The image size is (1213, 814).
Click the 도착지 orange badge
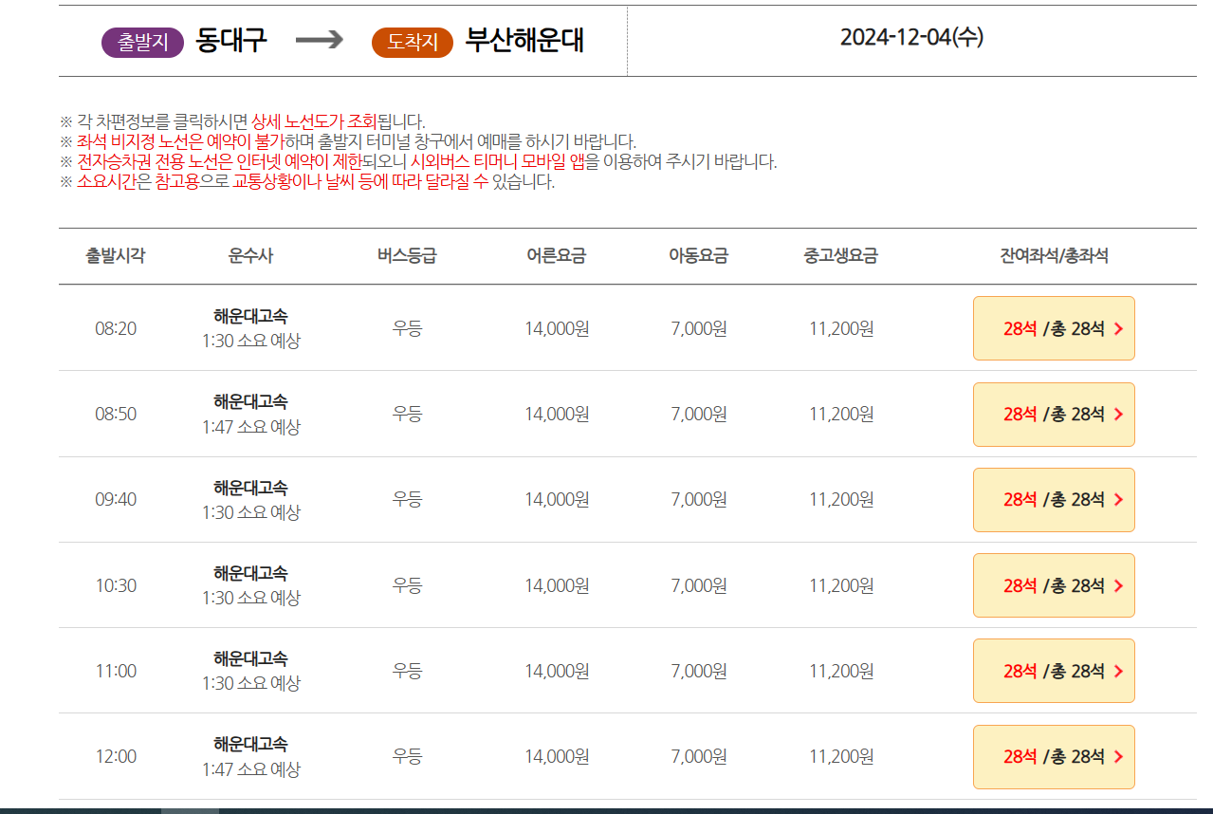(413, 42)
